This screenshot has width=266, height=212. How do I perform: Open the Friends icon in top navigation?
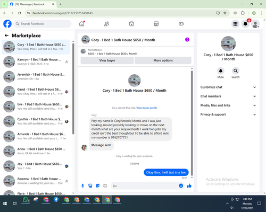tap(106, 24)
